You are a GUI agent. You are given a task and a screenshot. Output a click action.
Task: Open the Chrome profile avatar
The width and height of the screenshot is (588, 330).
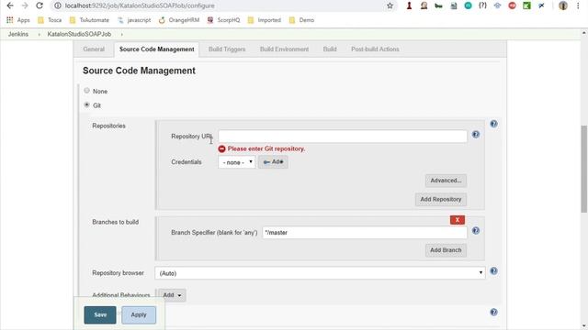tap(563, 5)
